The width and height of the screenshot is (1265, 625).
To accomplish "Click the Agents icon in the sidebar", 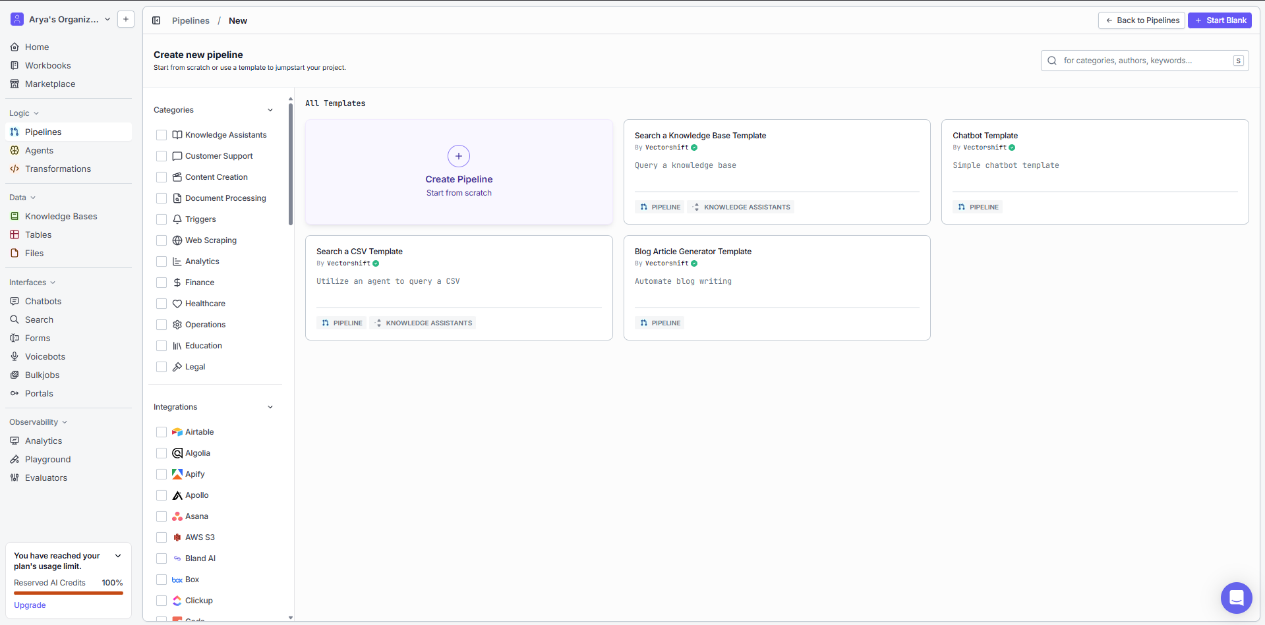I will pos(15,150).
